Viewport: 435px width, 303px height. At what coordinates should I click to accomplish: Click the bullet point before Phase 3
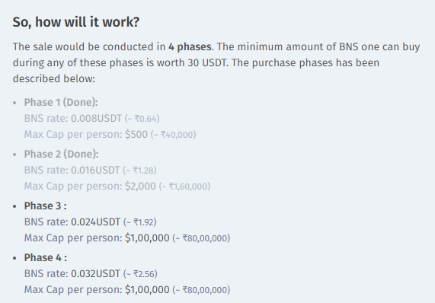click(14, 206)
